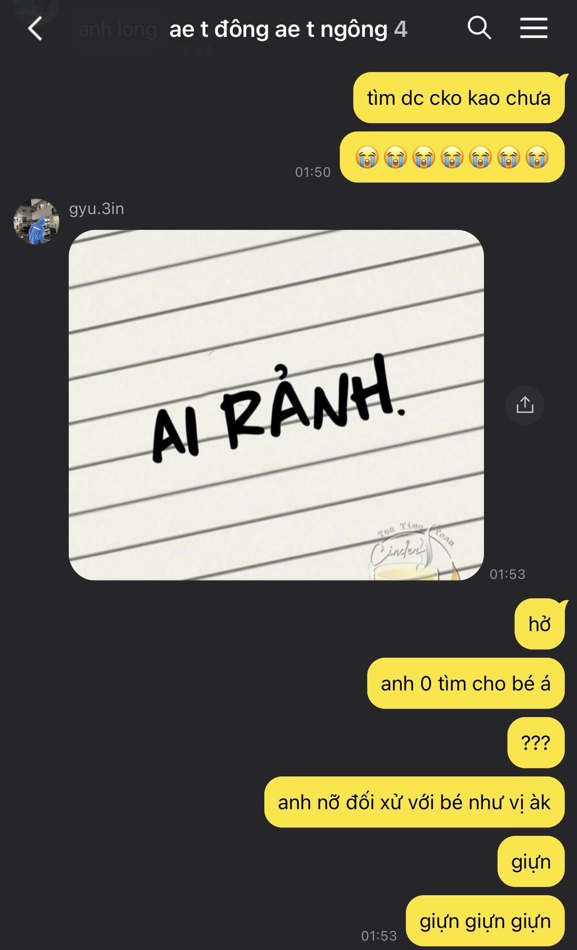Tap message 'tìm dc cko kao chưa'
This screenshot has width=577, height=950.
(459, 97)
